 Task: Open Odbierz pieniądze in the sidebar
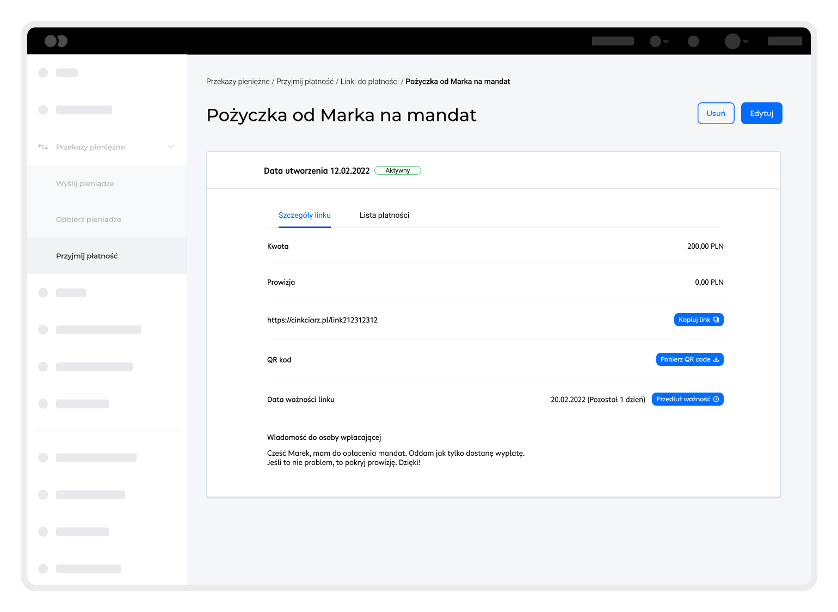(89, 219)
